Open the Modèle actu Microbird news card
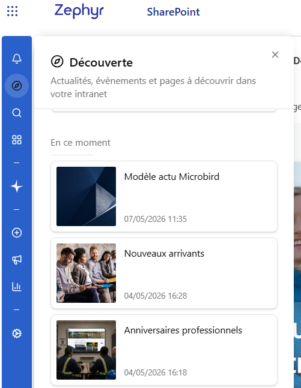301x388 pixels. click(164, 197)
